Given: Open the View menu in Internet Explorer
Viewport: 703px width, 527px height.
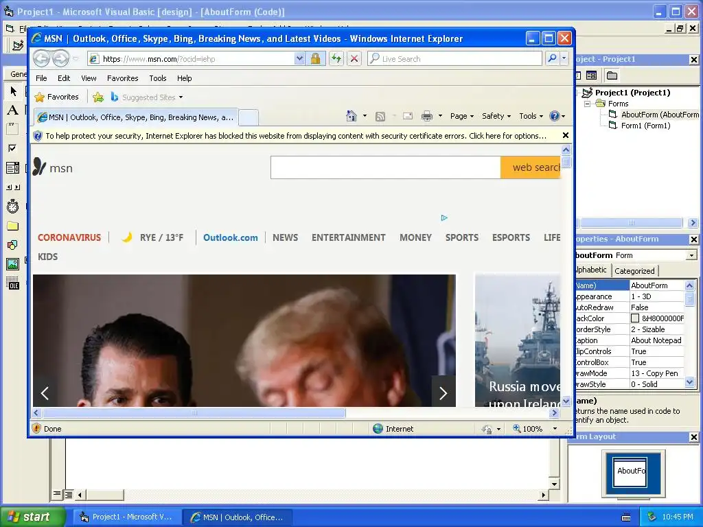Looking at the screenshot, I should point(89,78).
